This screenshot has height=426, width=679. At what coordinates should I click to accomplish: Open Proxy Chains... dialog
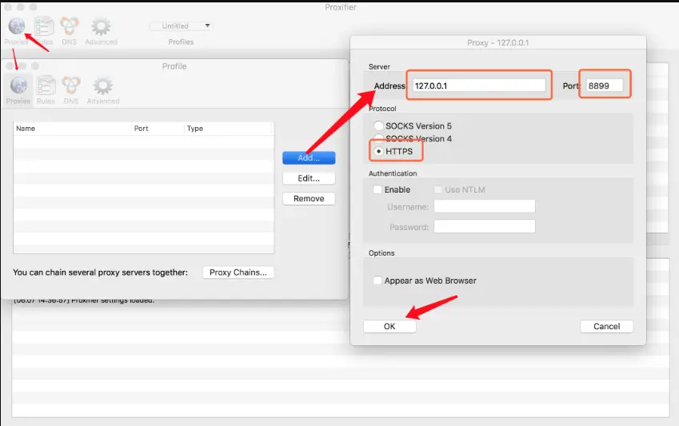[x=238, y=273]
